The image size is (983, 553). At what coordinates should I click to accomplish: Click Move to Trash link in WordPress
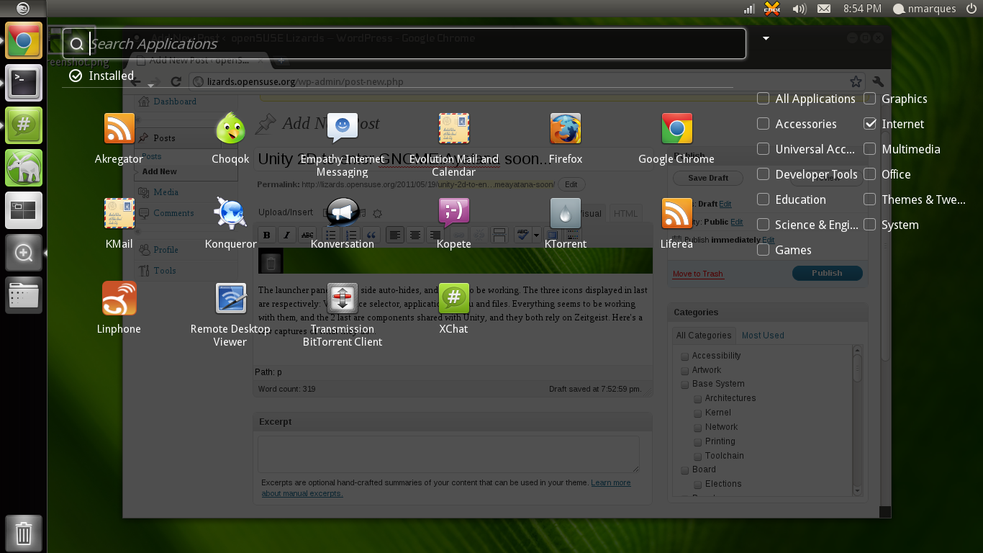(x=697, y=274)
